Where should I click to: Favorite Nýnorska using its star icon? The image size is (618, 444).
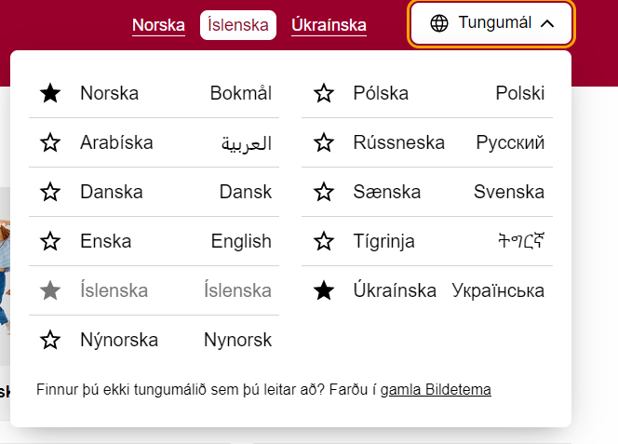(50, 340)
